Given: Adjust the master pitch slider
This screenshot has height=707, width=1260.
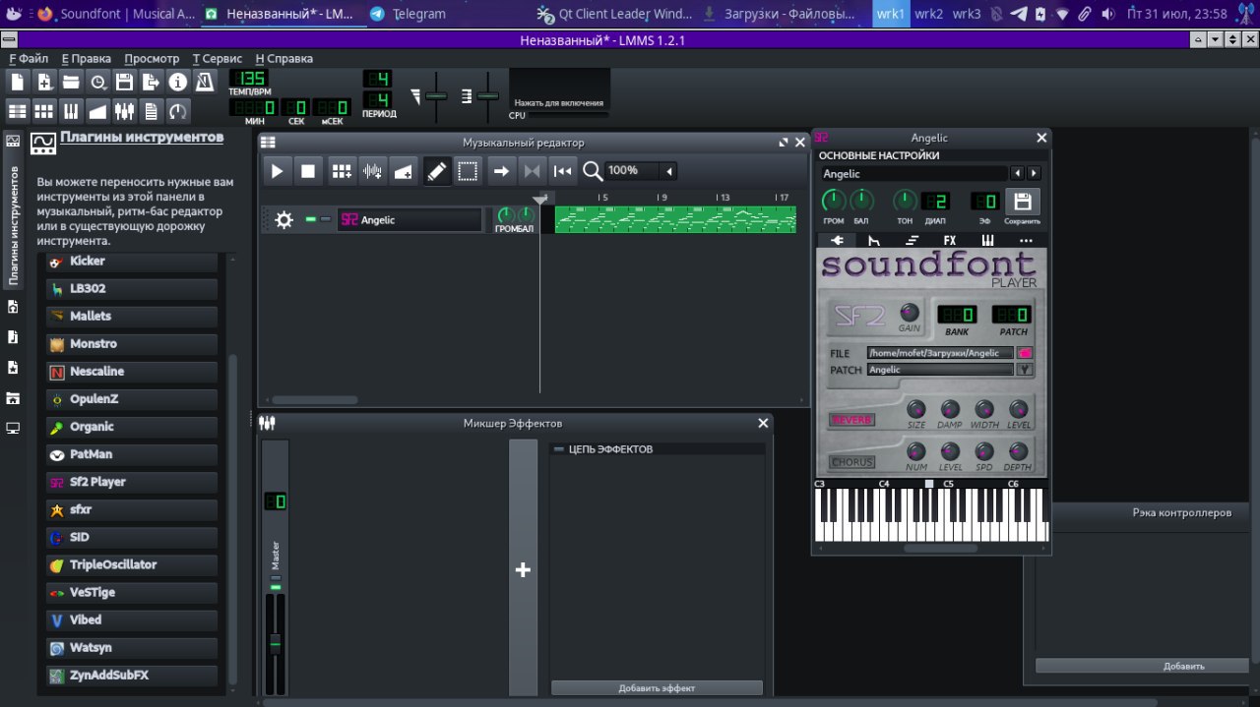Looking at the screenshot, I should (x=487, y=96).
